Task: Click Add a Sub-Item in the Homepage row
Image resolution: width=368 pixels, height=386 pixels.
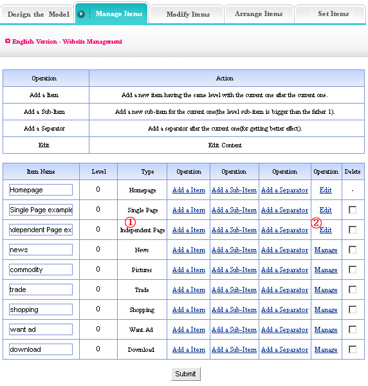Action: 234,190
